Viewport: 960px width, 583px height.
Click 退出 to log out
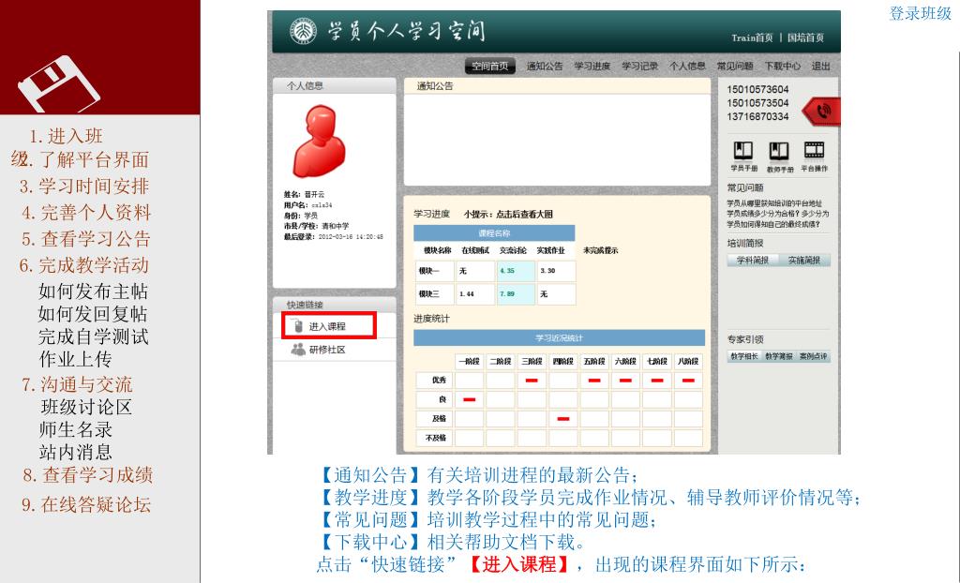tap(820, 67)
